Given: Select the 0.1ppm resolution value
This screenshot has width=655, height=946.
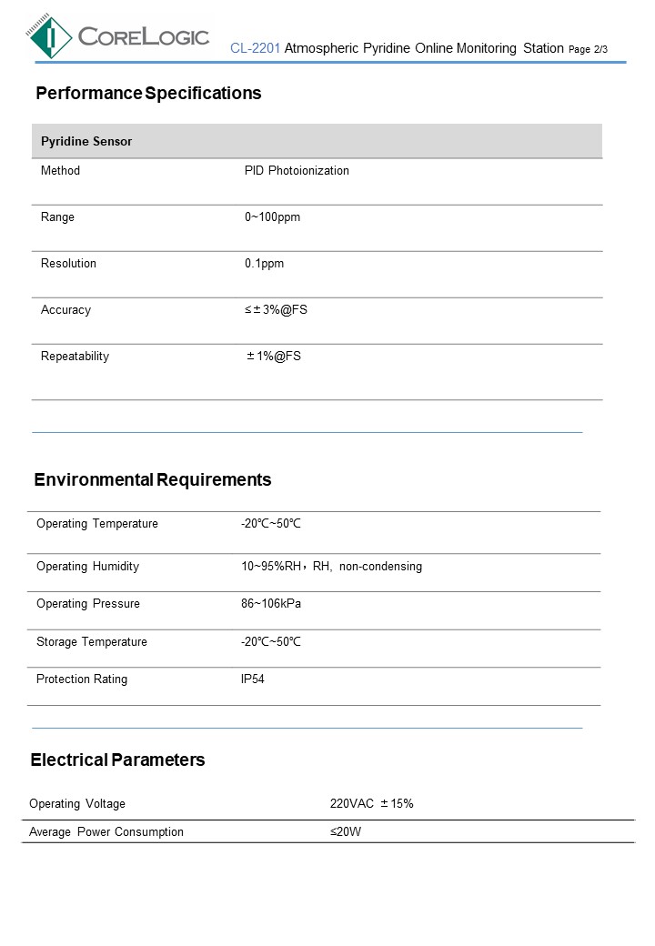Looking at the screenshot, I should pos(264,264).
